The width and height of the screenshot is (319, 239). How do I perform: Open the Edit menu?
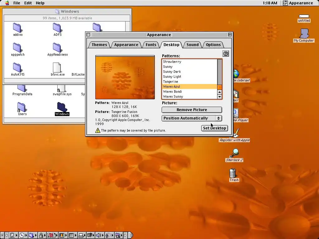point(28,3)
